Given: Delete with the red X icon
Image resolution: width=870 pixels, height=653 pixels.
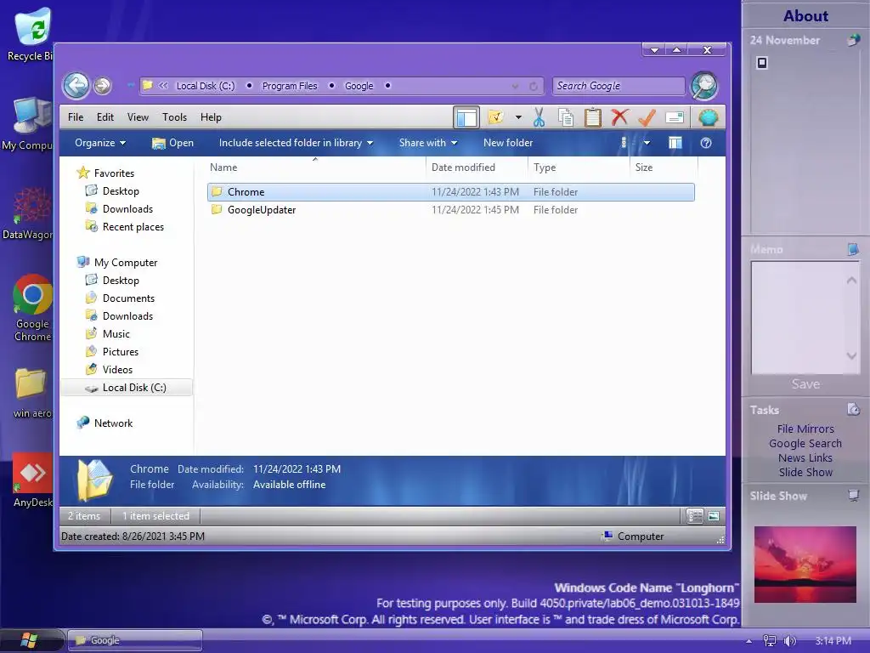Looking at the screenshot, I should [619, 117].
